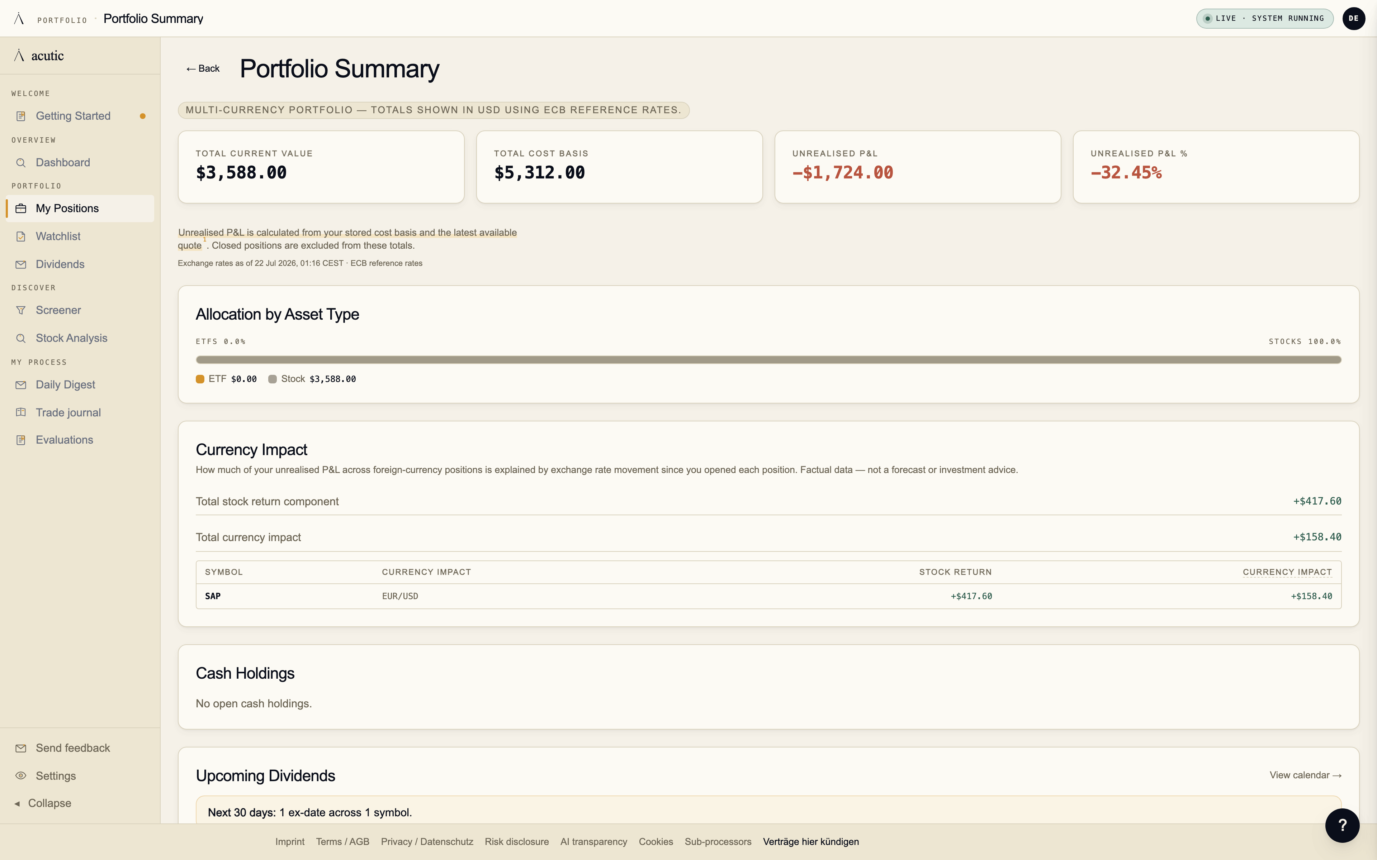The height and width of the screenshot is (860, 1377).
Task: Click the PORTFOLIO breadcrumb label
Action: (62, 20)
